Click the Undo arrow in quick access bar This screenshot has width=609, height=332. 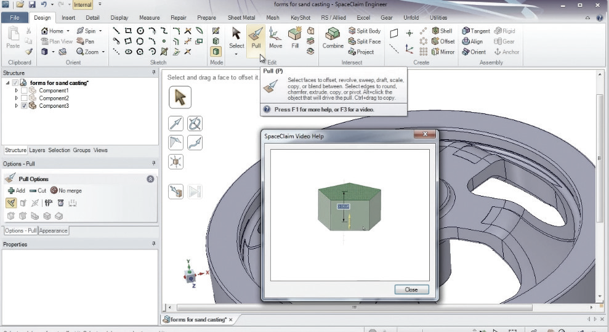tap(44, 5)
